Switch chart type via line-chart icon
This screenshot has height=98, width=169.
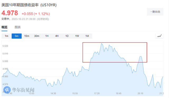point(159,36)
